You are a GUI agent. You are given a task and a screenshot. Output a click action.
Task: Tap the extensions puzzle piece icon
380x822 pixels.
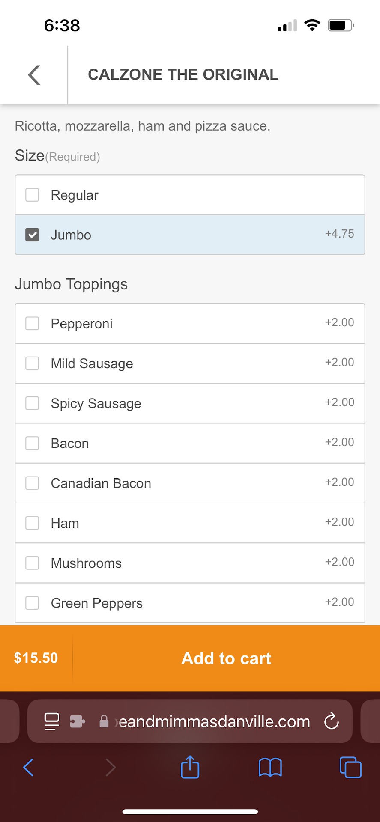(x=78, y=721)
